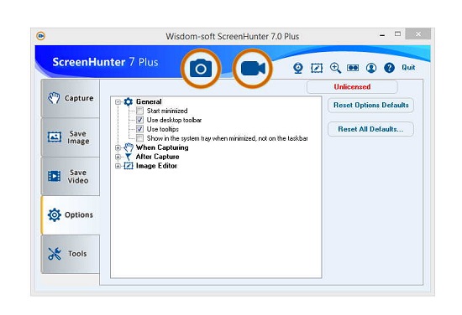Enable Show in system tray when minimized
Screen dimensions: 462x315
pyautogui.click(x=140, y=138)
